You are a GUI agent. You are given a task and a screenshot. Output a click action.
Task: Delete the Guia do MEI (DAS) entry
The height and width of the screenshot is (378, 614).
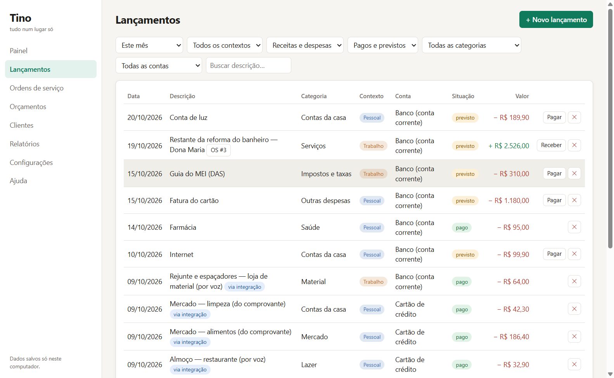click(x=574, y=173)
